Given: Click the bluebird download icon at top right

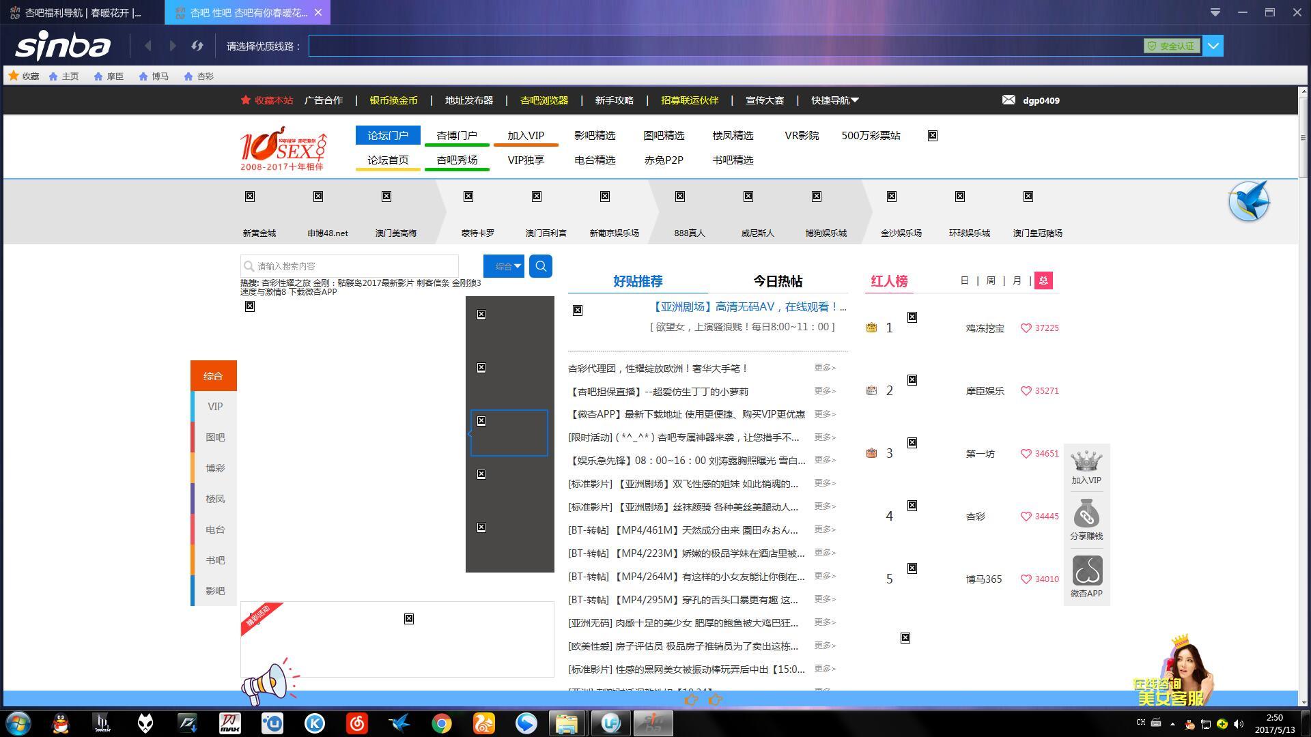Looking at the screenshot, I should pyautogui.click(x=1250, y=201).
